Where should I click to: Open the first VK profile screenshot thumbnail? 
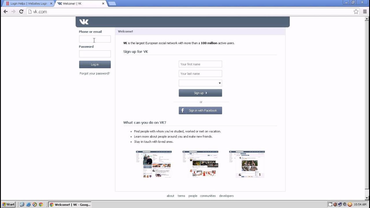(154, 164)
